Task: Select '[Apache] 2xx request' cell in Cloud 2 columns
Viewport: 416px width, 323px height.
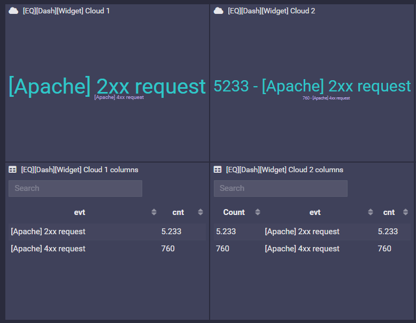Action: 302,232
